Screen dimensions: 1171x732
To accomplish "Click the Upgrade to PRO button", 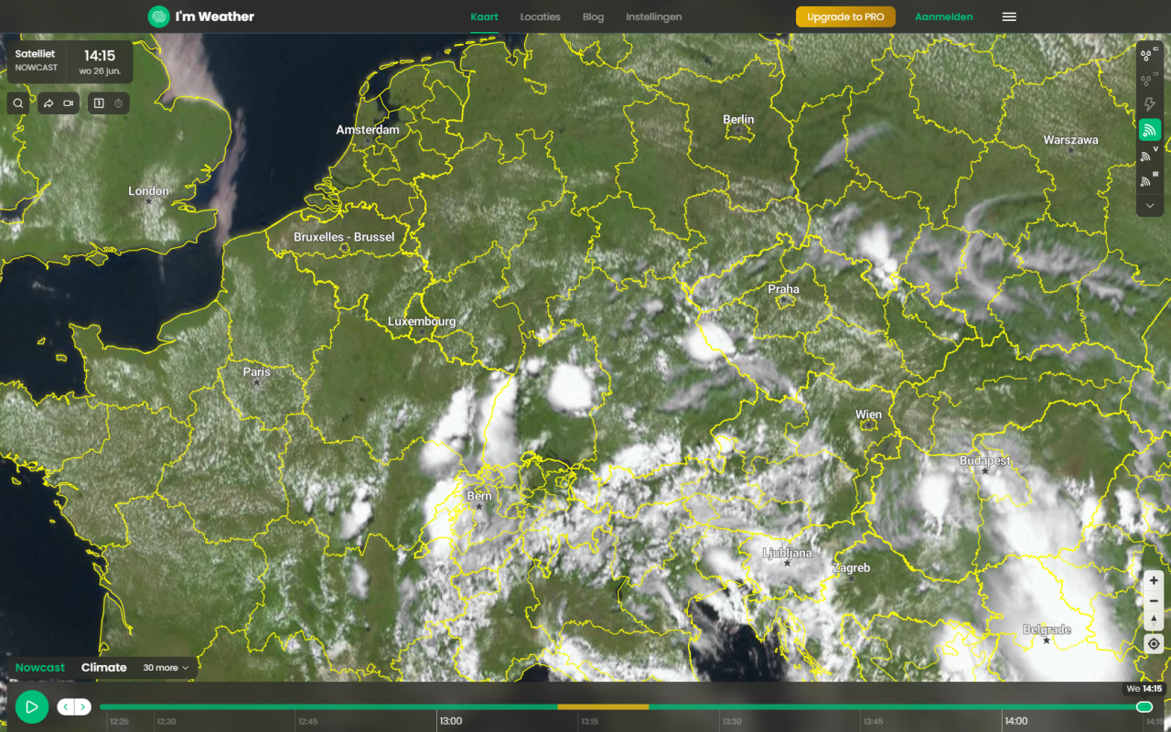I will 845,16.
